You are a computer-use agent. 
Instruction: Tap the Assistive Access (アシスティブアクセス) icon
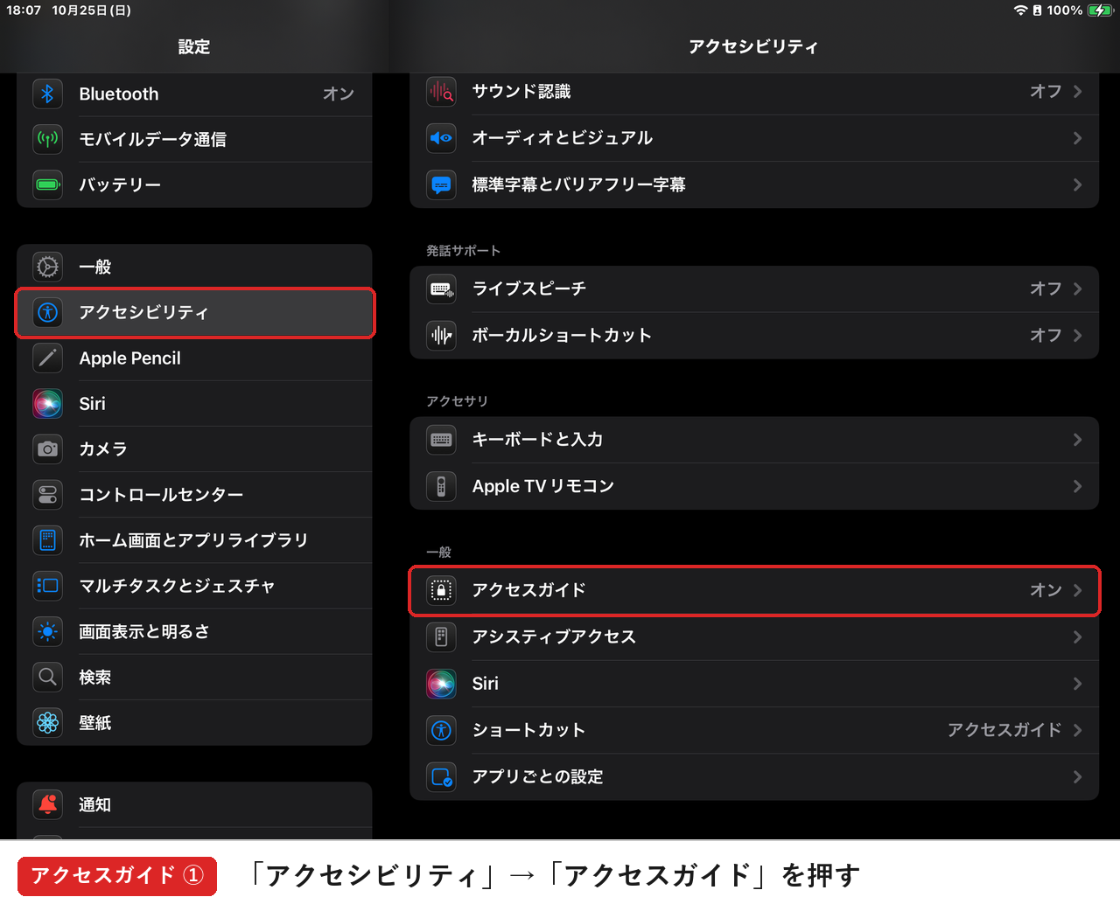pyautogui.click(x=441, y=636)
